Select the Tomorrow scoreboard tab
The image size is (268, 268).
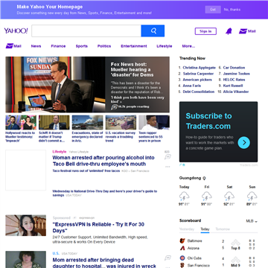point(223,229)
